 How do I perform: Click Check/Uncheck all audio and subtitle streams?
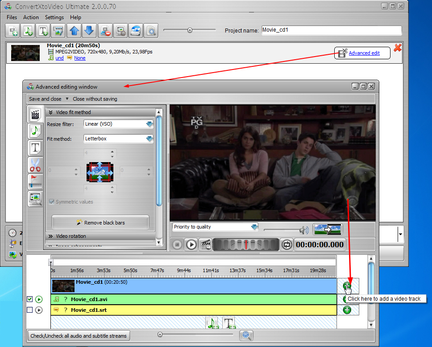pos(79,336)
